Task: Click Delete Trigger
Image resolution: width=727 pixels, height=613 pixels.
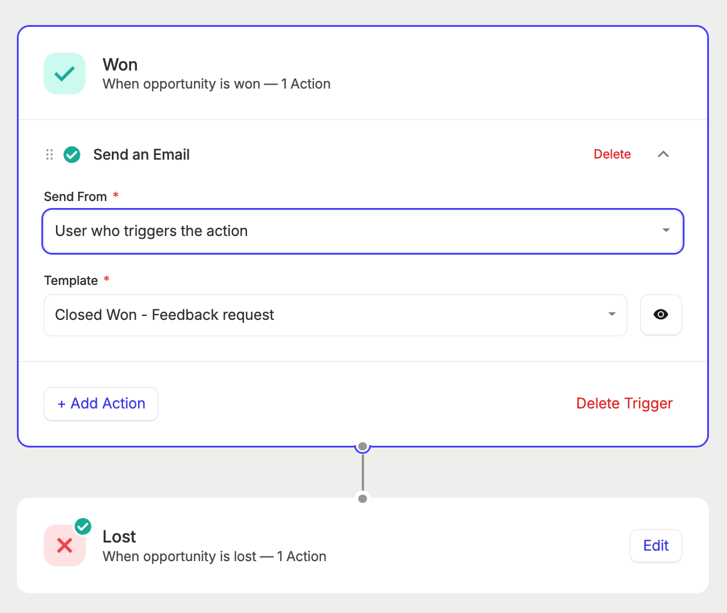Action: pyautogui.click(x=624, y=404)
